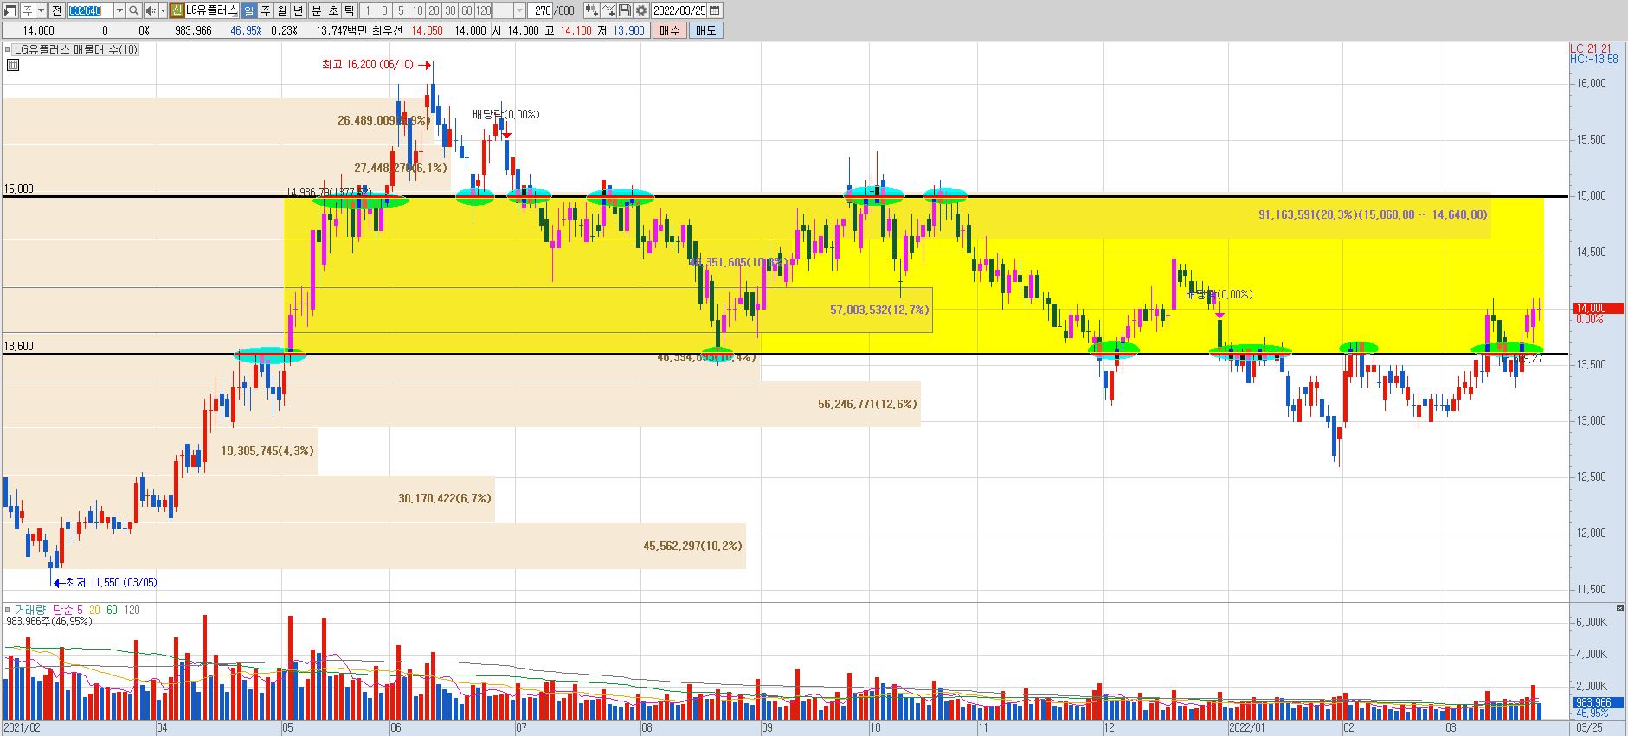
Task: Select interval 30 button
Action: 450,10
